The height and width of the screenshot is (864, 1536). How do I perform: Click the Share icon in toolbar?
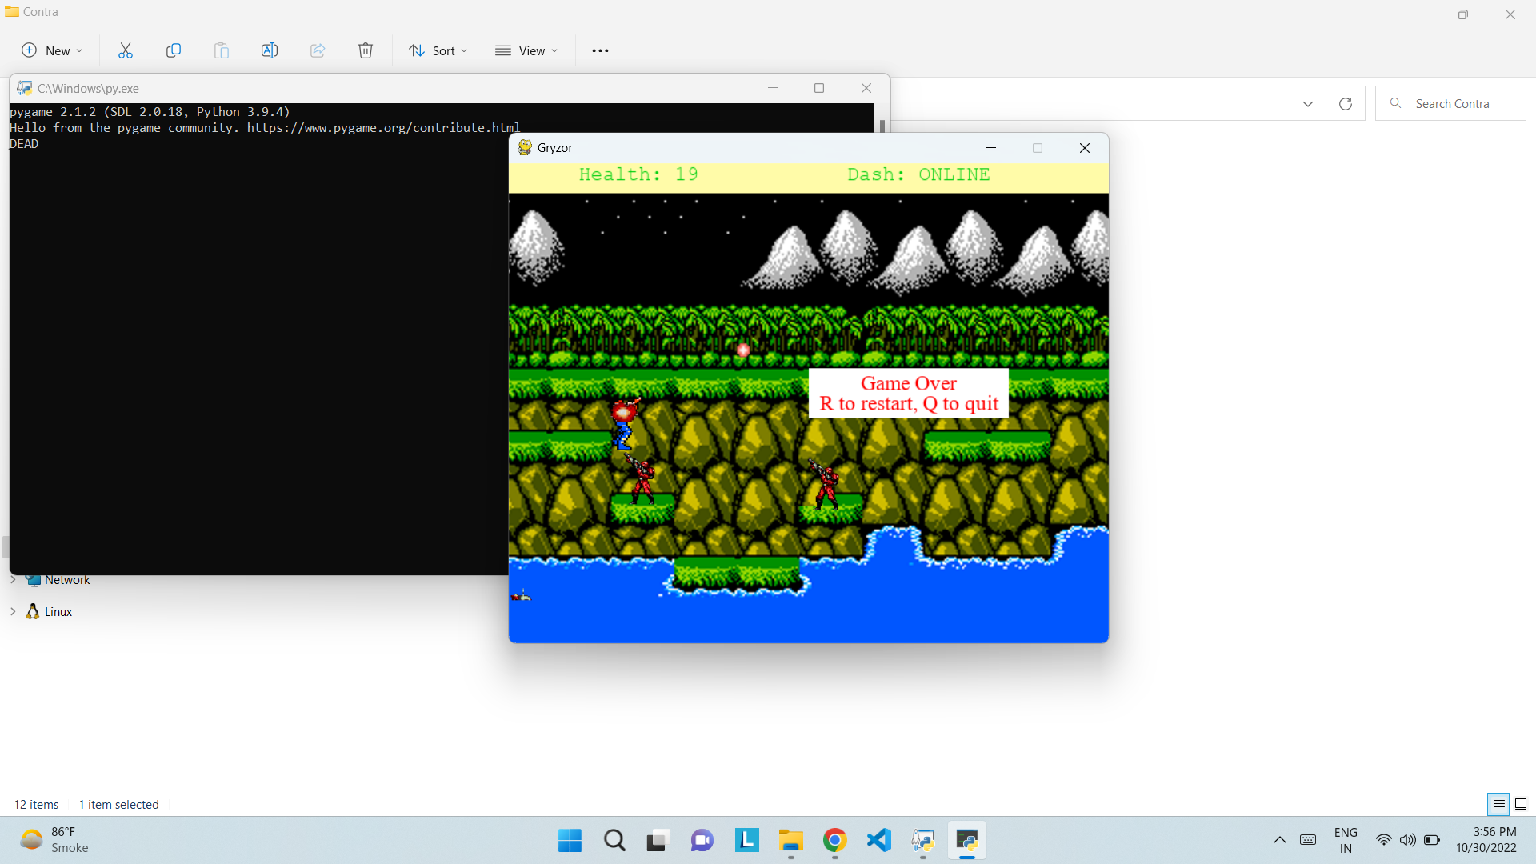[318, 50]
